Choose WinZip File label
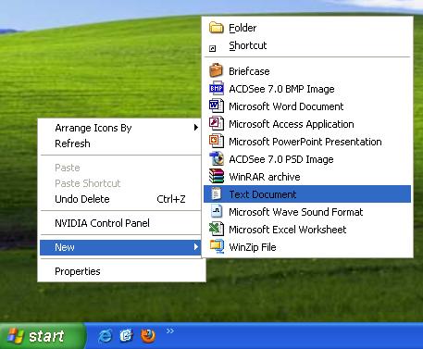423x349 pixels. (x=253, y=247)
